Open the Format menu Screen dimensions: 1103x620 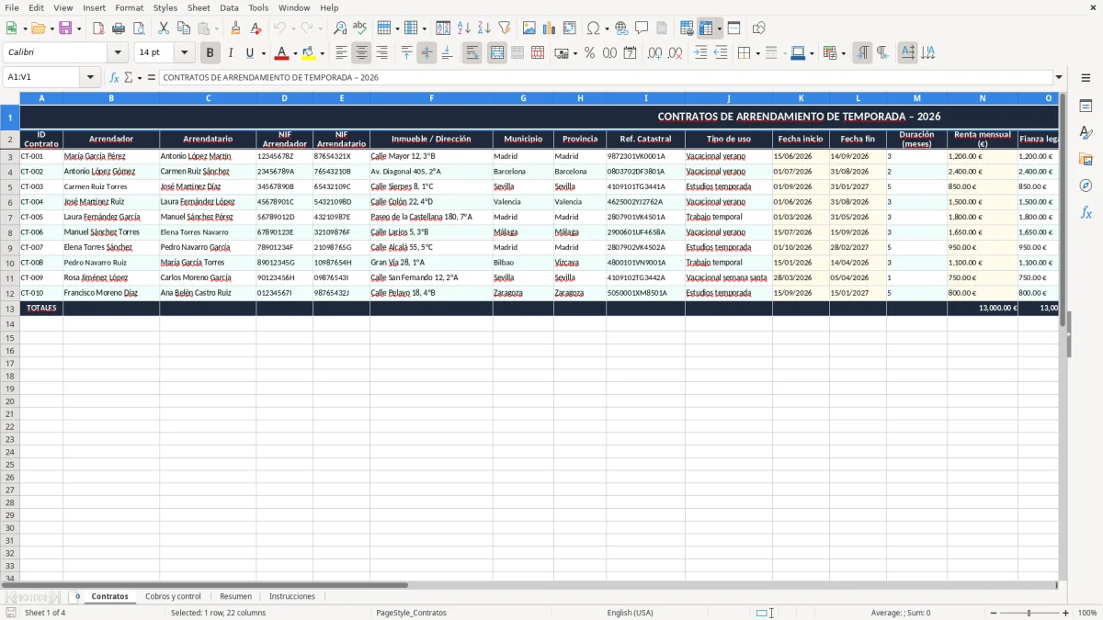(130, 7)
